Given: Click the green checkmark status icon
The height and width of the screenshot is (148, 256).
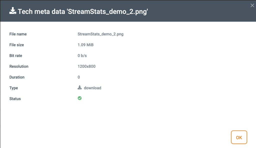Looking at the screenshot, I should tap(79, 98).
